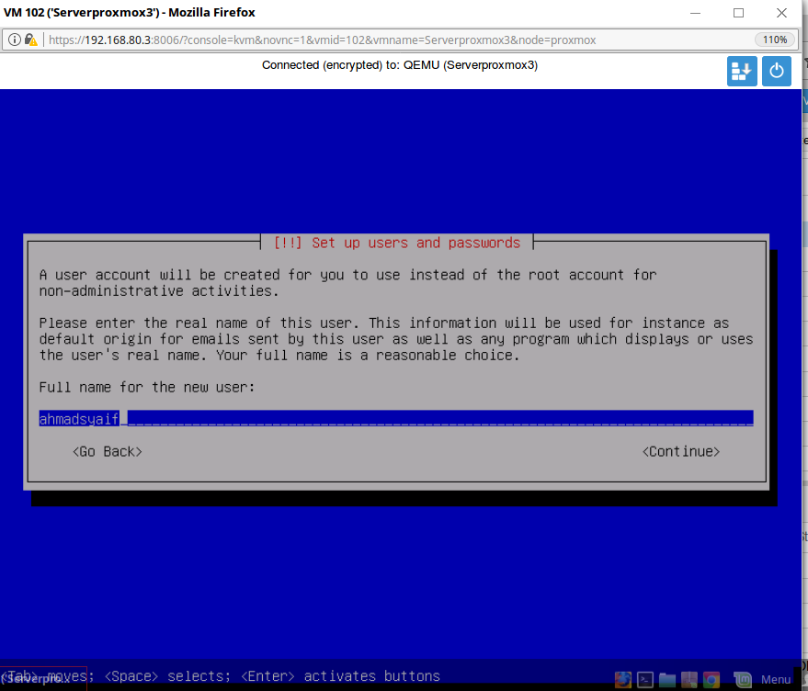The width and height of the screenshot is (808, 691).
Task: Show the site information icon in the address bar
Action: click(15, 40)
